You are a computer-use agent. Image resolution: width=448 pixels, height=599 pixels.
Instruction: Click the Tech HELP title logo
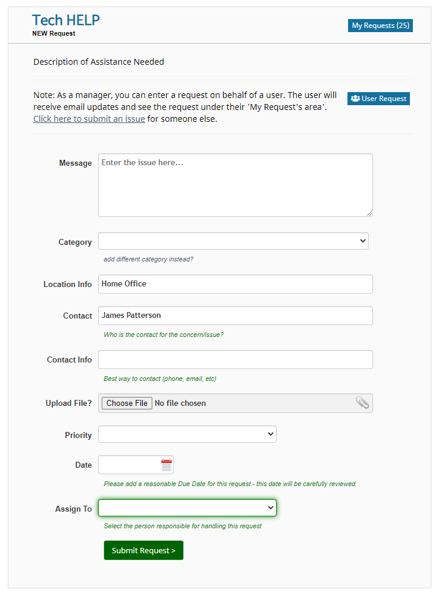click(x=66, y=20)
